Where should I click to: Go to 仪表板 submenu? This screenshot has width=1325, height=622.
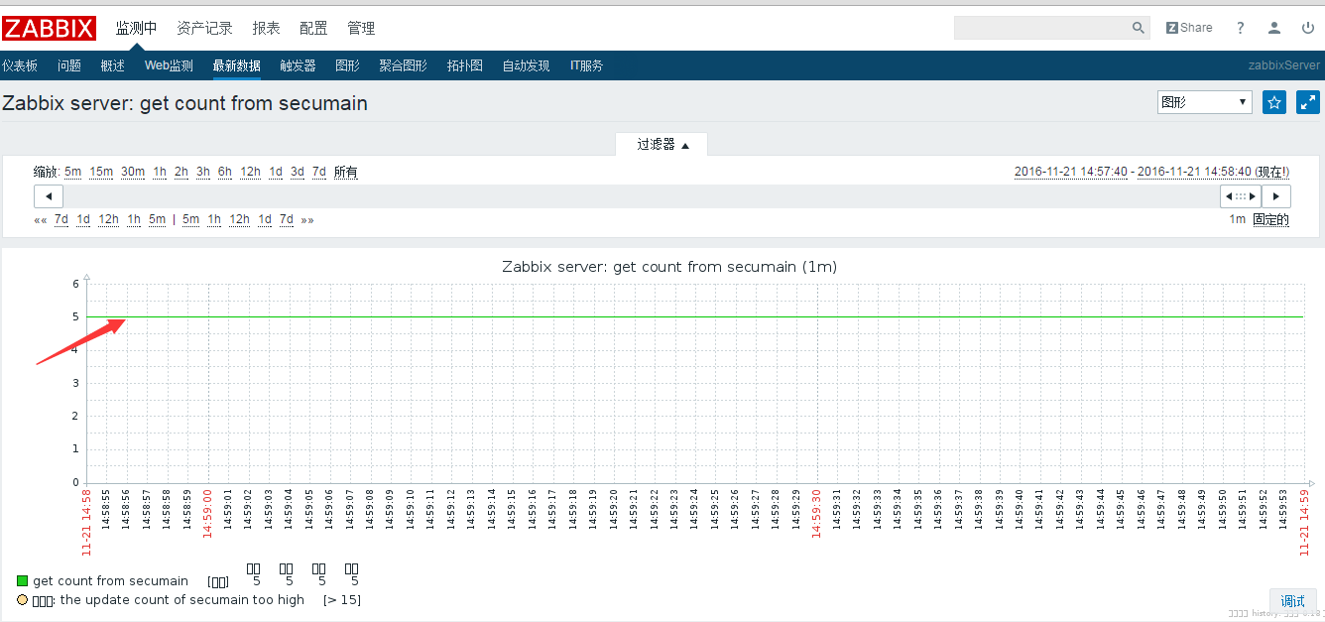tap(20, 65)
